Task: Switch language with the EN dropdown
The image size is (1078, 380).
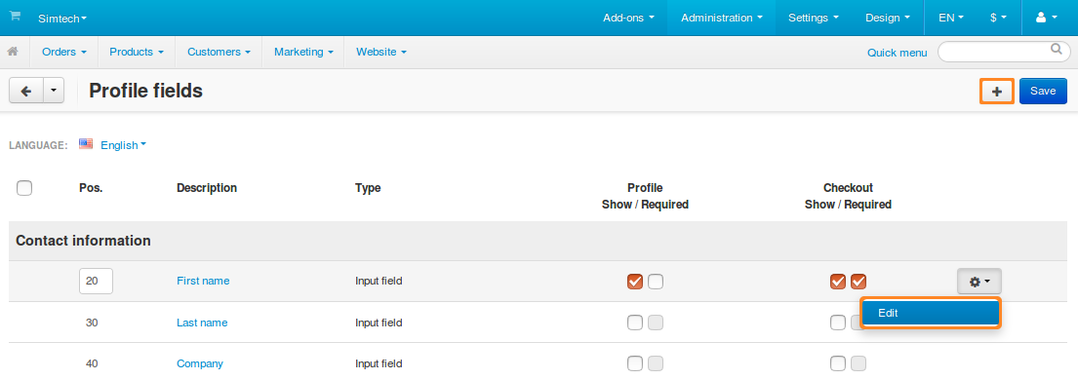Action: [x=951, y=18]
